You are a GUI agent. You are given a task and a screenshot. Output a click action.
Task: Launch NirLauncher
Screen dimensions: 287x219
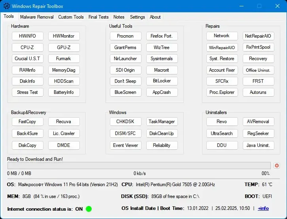(126, 59)
